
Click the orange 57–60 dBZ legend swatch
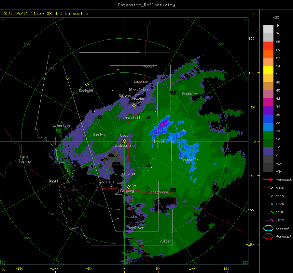click(268, 54)
